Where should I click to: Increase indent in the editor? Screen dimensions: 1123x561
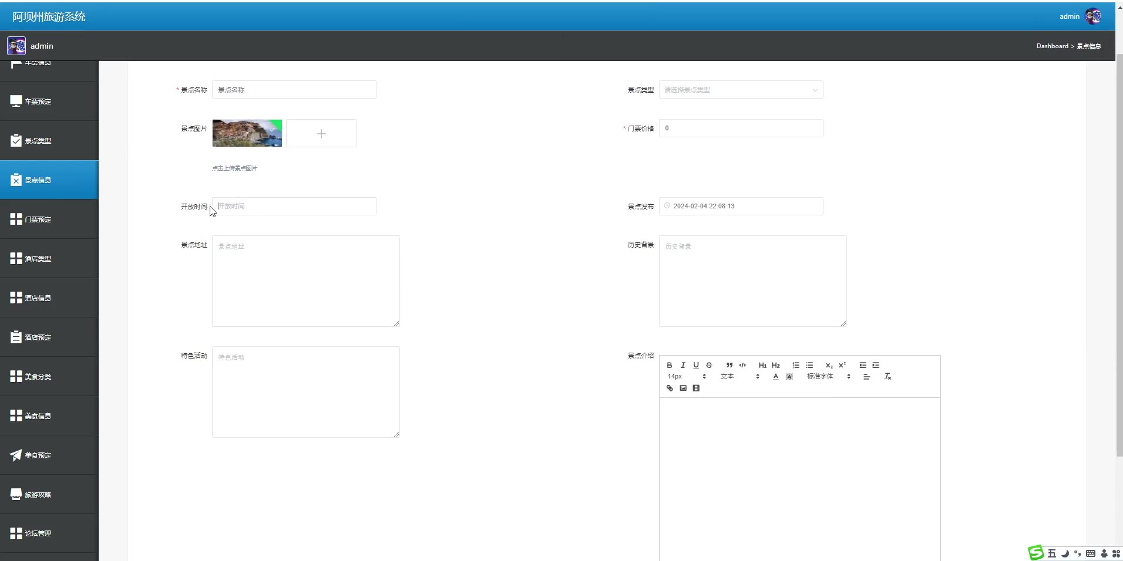point(876,365)
